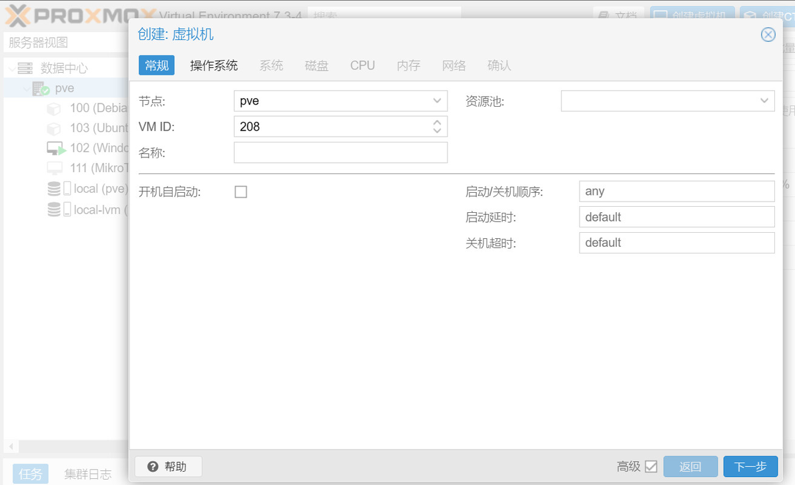Image resolution: width=795 pixels, height=485 pixels.
Task: Focus the 名称 input field
Action: [341, 152]
